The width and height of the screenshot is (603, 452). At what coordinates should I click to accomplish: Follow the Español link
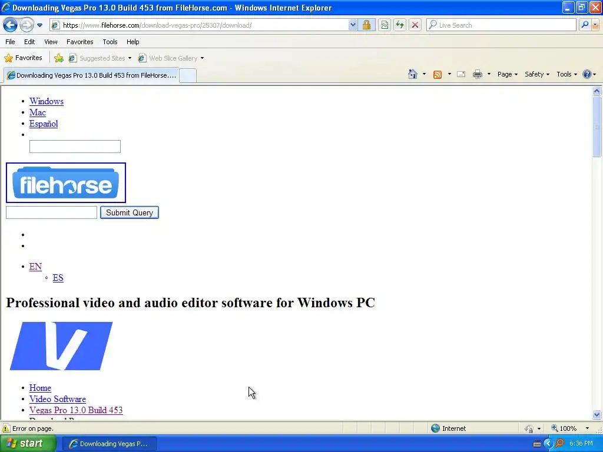(x=44, y=124)
